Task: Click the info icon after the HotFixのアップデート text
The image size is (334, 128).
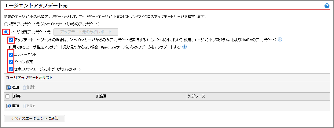Action: (x=280, y=40)
